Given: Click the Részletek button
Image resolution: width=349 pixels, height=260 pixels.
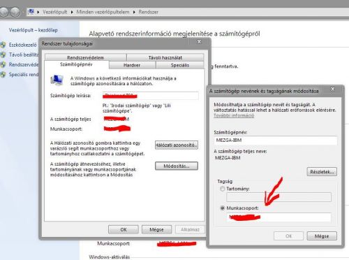Looking at the screenshot, I should coord(322,172).
